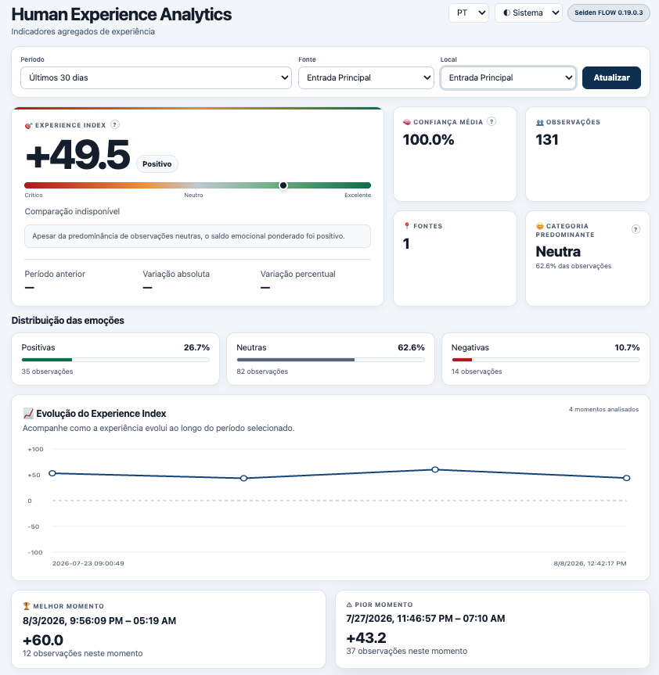Viewport: 659px width, 675px height.
Task: Click the warning triangle icon beside Pior Momento
Action: click(x=349, y=605)
